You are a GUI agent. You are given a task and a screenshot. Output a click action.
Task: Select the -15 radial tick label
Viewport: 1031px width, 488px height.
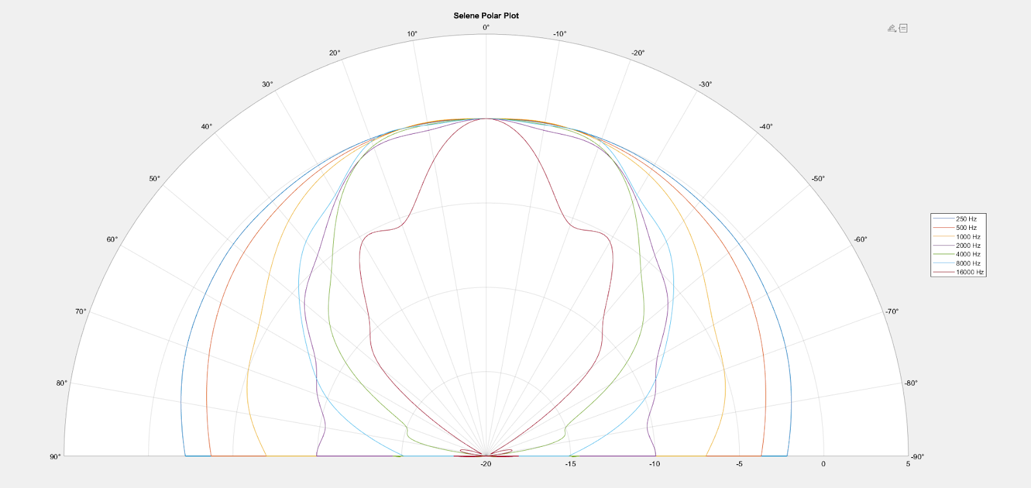point(570,464)
